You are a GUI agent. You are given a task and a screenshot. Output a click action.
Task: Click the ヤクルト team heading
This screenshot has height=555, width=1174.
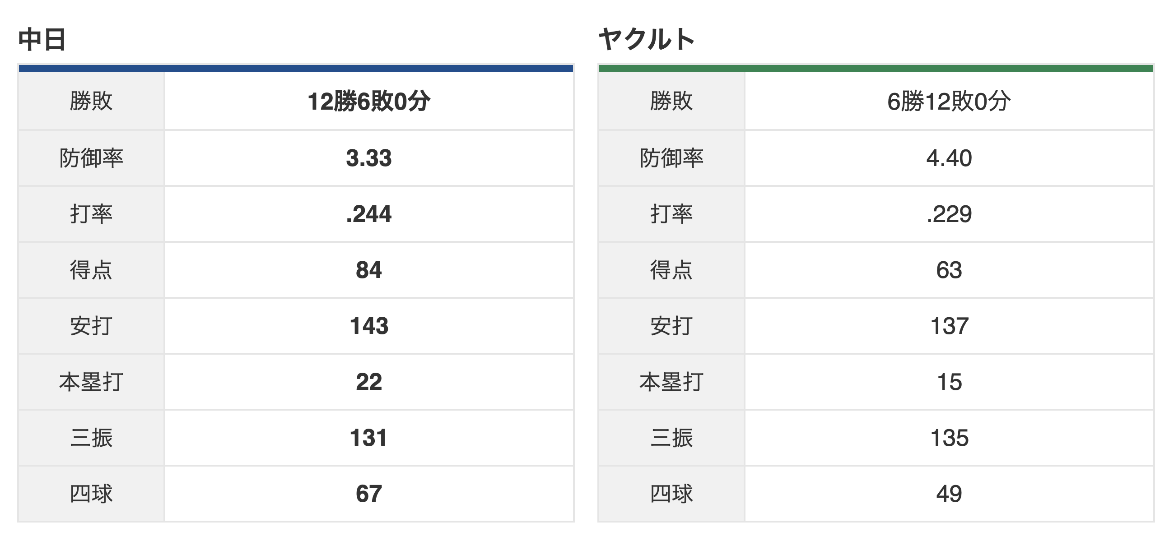pyautogui.click(x=646, y=39)
